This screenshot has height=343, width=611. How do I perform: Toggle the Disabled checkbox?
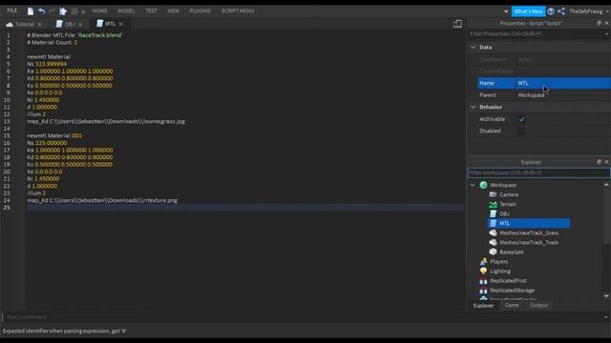pos(522,131)
